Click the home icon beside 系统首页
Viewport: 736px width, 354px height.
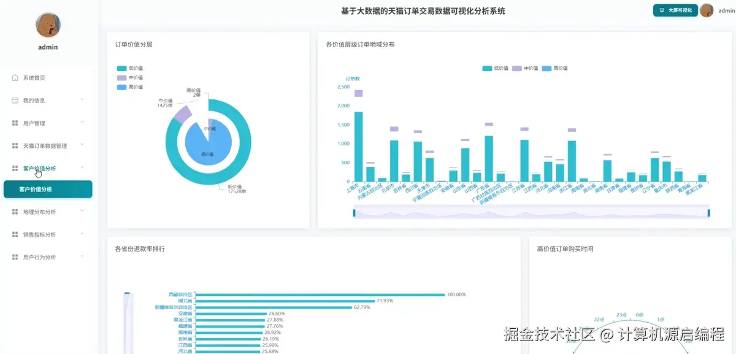point(15,78)
